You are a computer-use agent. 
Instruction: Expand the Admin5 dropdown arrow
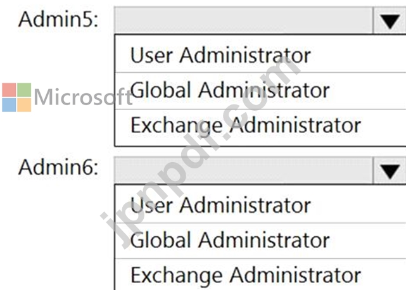click(390, 21)
